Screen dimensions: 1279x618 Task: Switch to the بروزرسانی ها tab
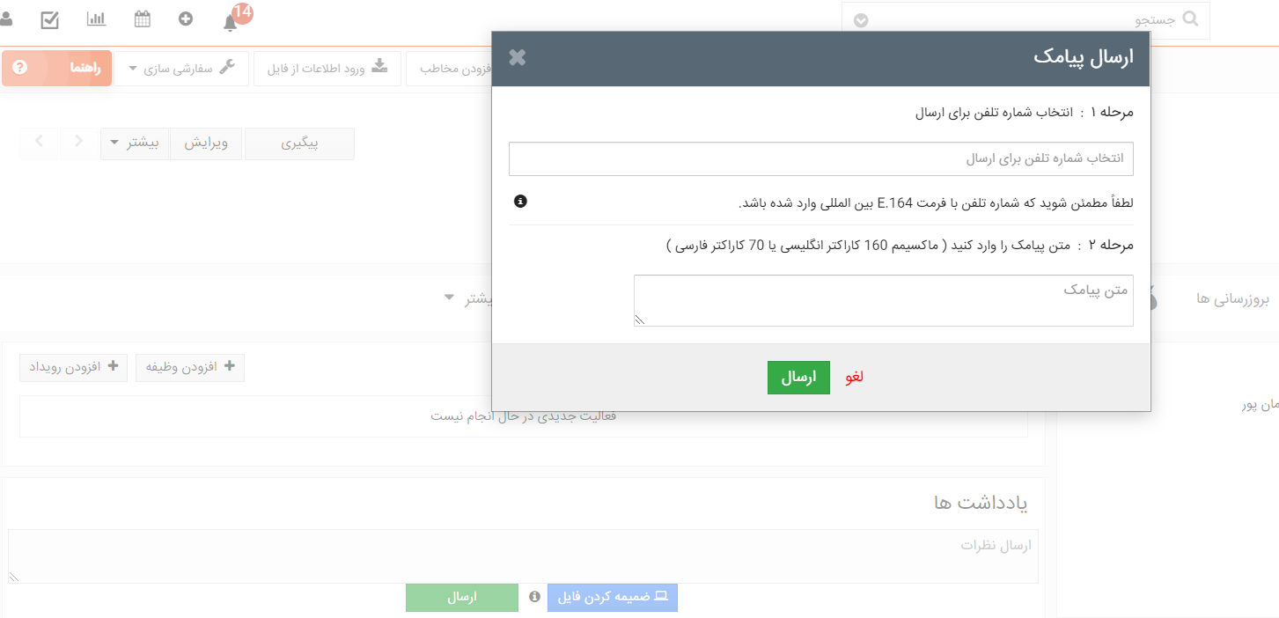(x=1233, y=298)
